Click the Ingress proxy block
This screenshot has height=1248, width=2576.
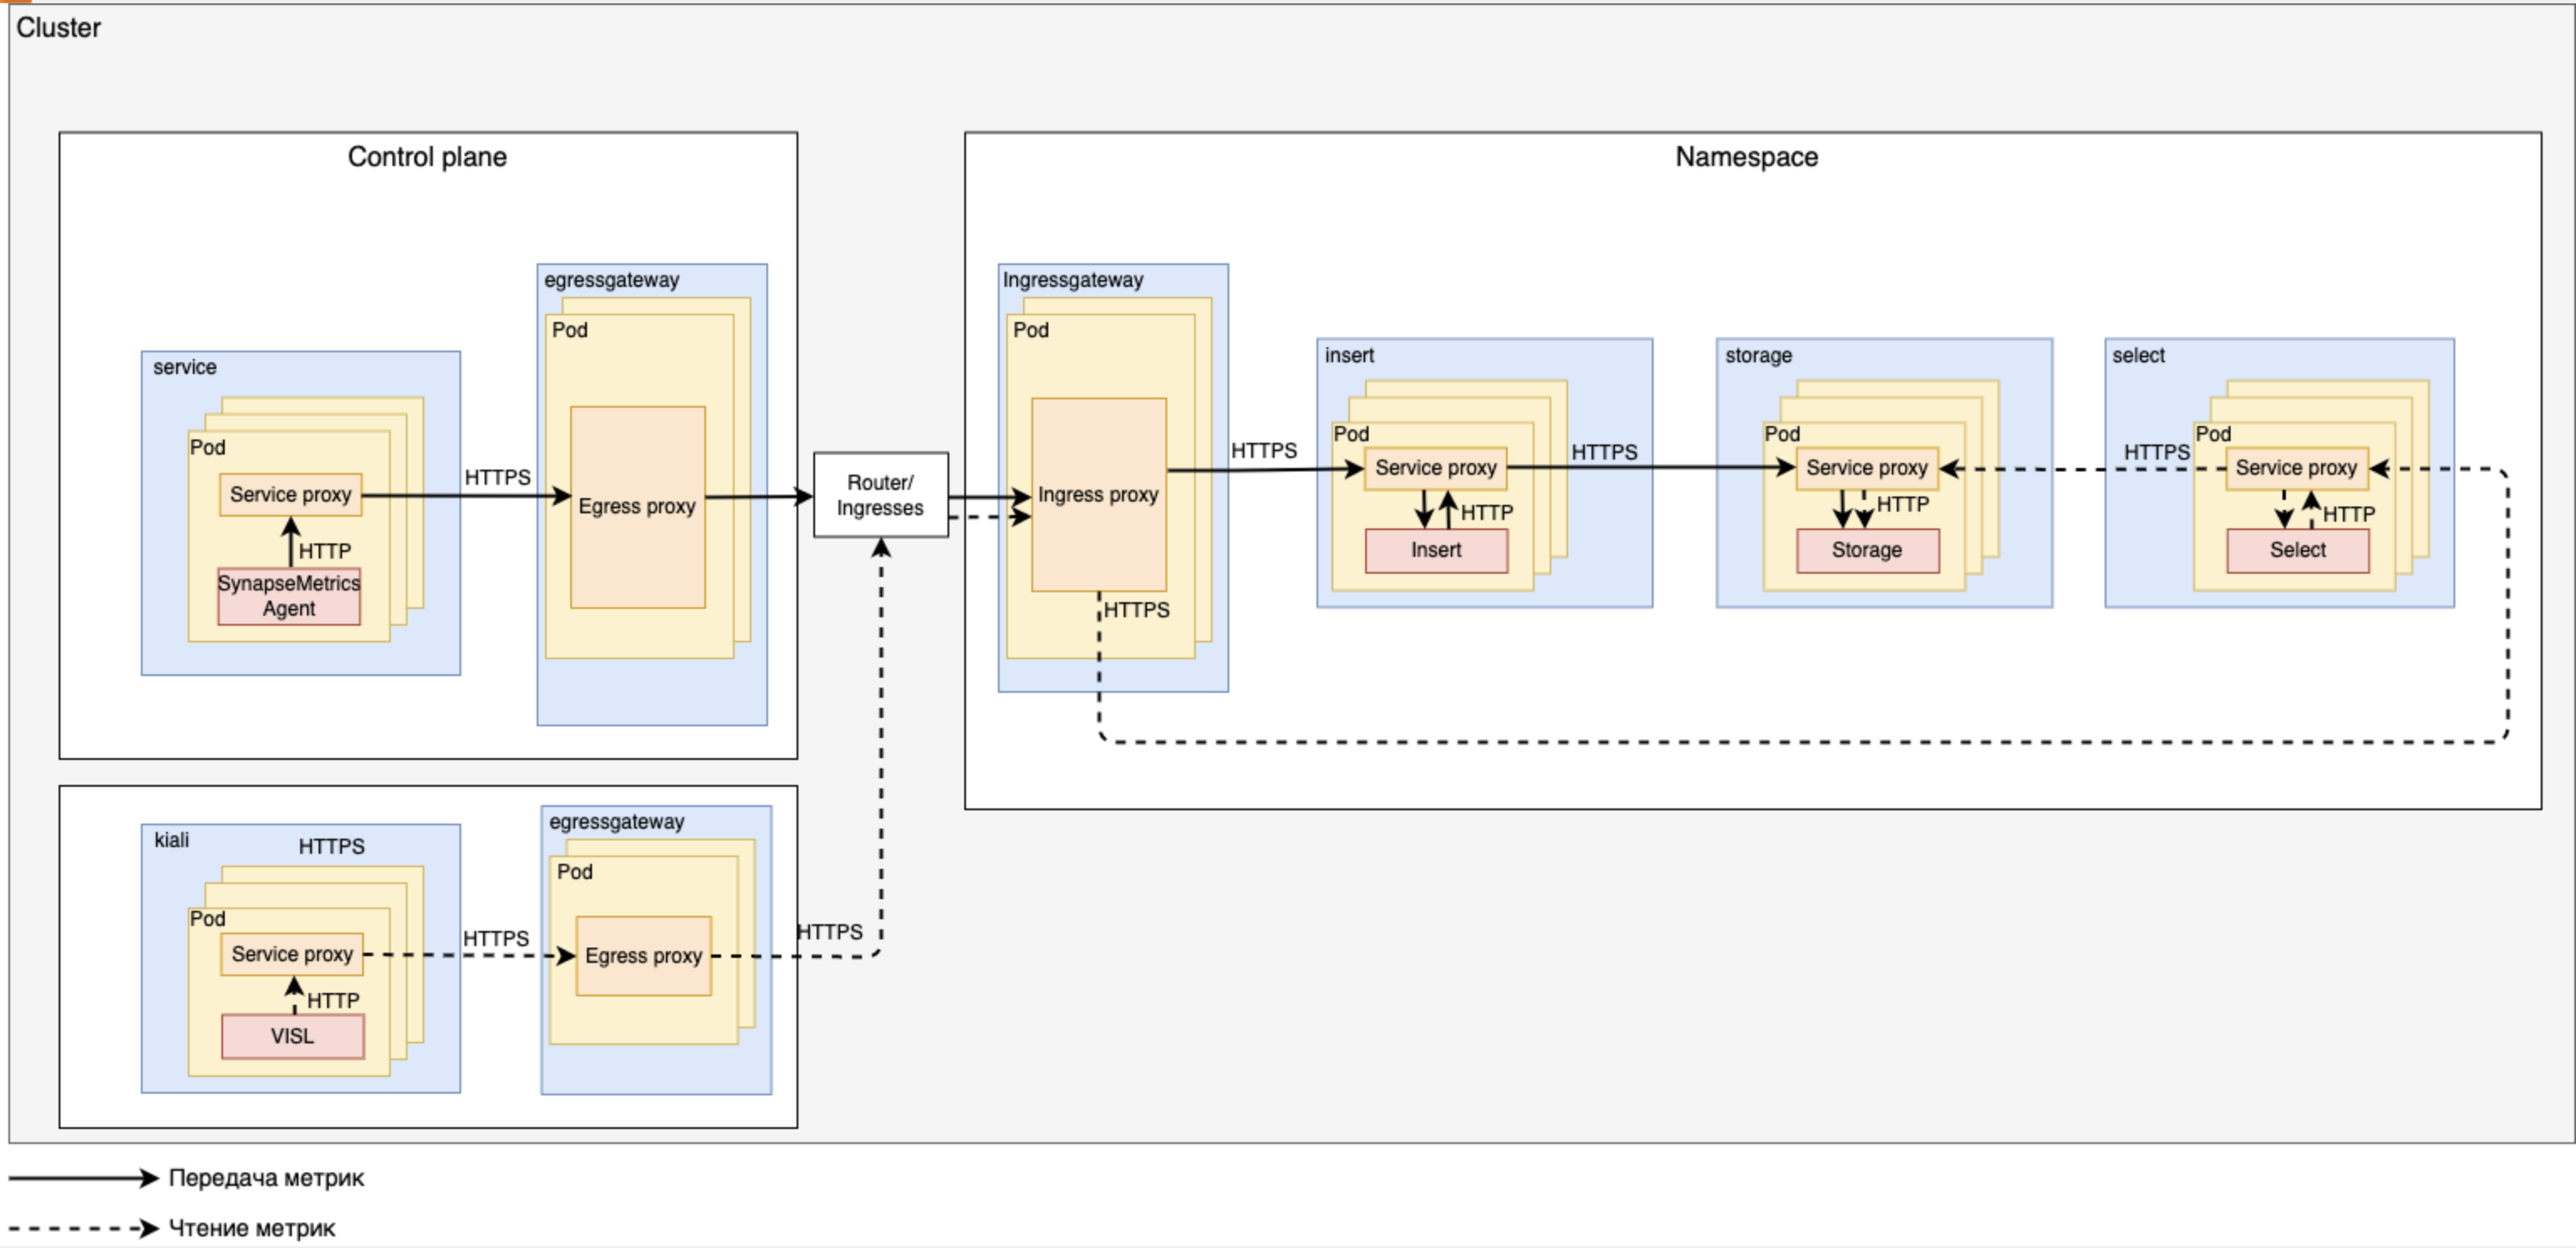point(1098,494)
